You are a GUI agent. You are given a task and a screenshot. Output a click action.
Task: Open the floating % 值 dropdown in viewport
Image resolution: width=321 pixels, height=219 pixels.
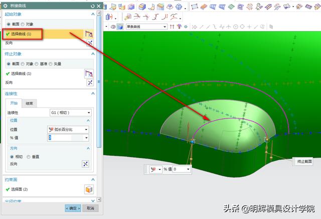point(188,169)
